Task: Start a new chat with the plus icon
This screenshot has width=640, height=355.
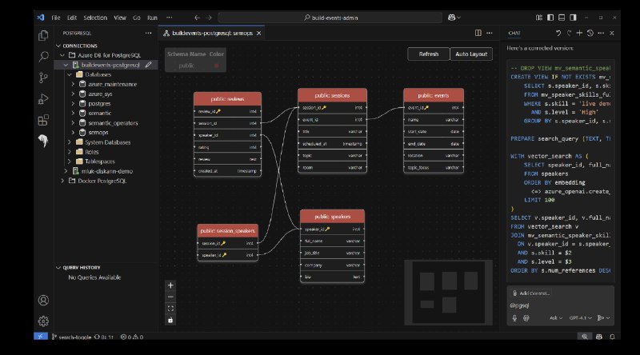Action: [579, 33]
